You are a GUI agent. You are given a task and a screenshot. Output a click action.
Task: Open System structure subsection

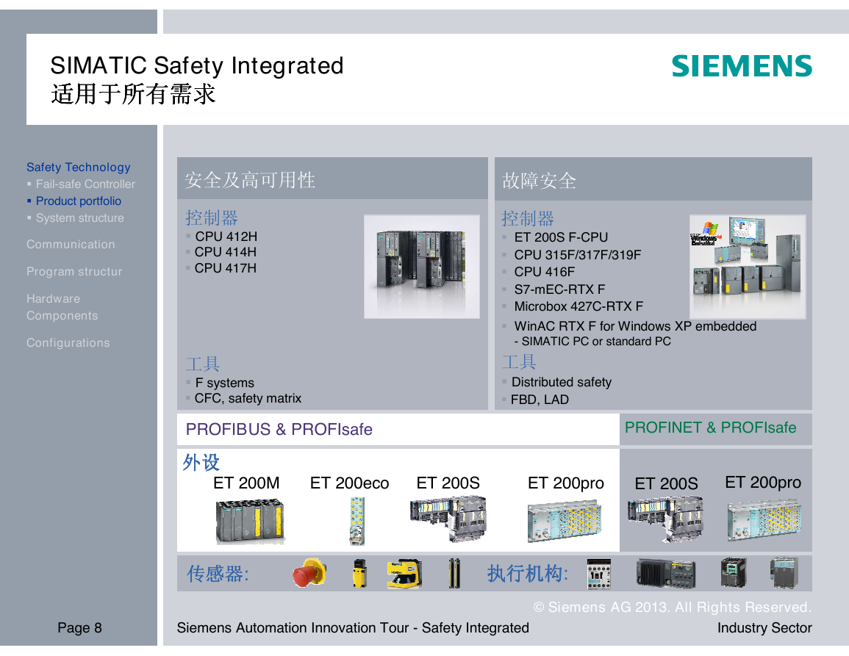tap(79, 217)
